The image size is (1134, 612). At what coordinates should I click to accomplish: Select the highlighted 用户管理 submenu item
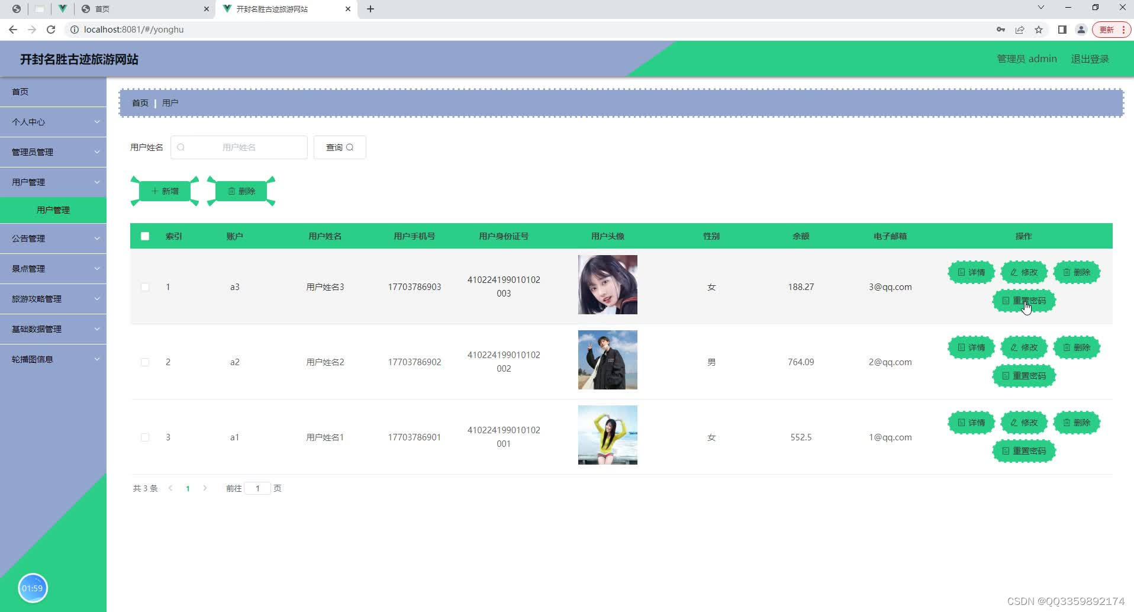tap(53, 210)
